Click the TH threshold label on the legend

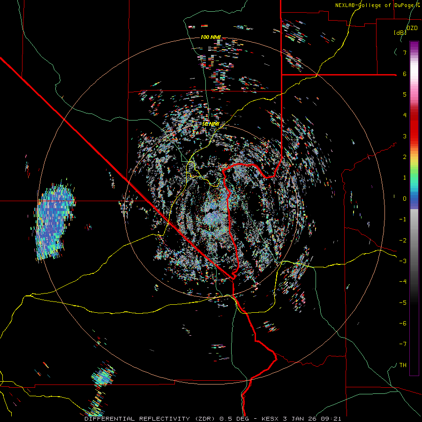click(403, 365)
